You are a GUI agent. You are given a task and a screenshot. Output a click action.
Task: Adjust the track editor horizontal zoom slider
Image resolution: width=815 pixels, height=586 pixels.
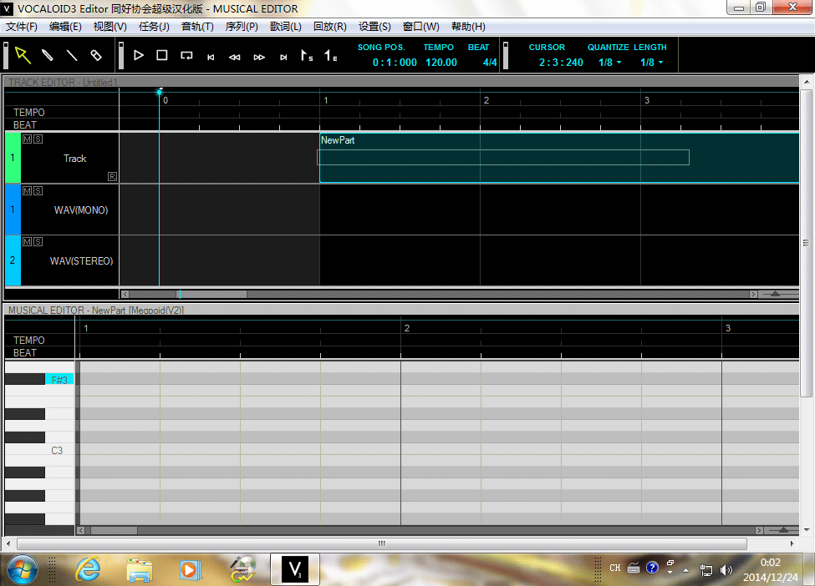[775, 294]
